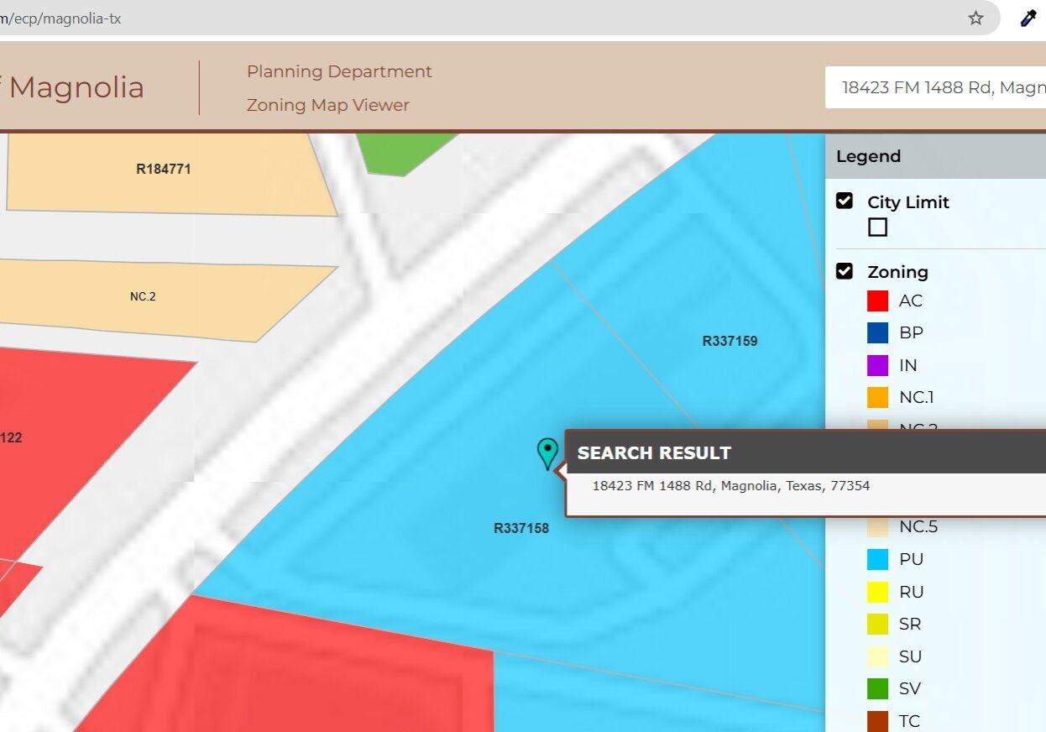Click the green SV zoning legend icon
Image resolution: width=1046 pixels, height=732 pixels.
point(878,688)
